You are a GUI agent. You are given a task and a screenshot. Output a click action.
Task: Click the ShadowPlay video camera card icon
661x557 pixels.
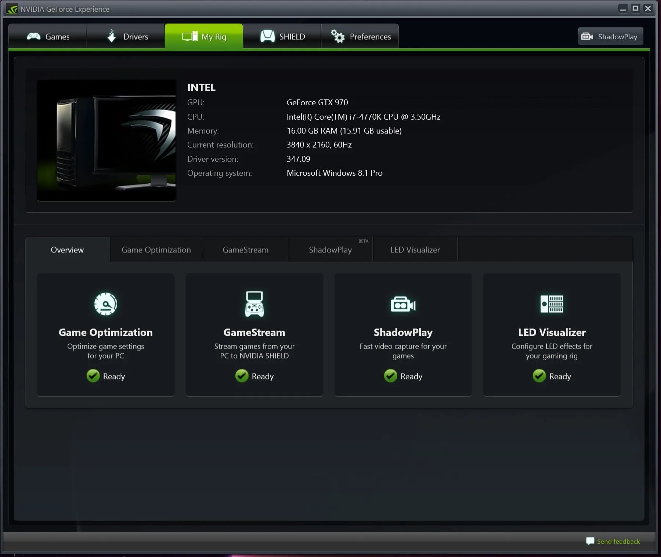(403, 304)
